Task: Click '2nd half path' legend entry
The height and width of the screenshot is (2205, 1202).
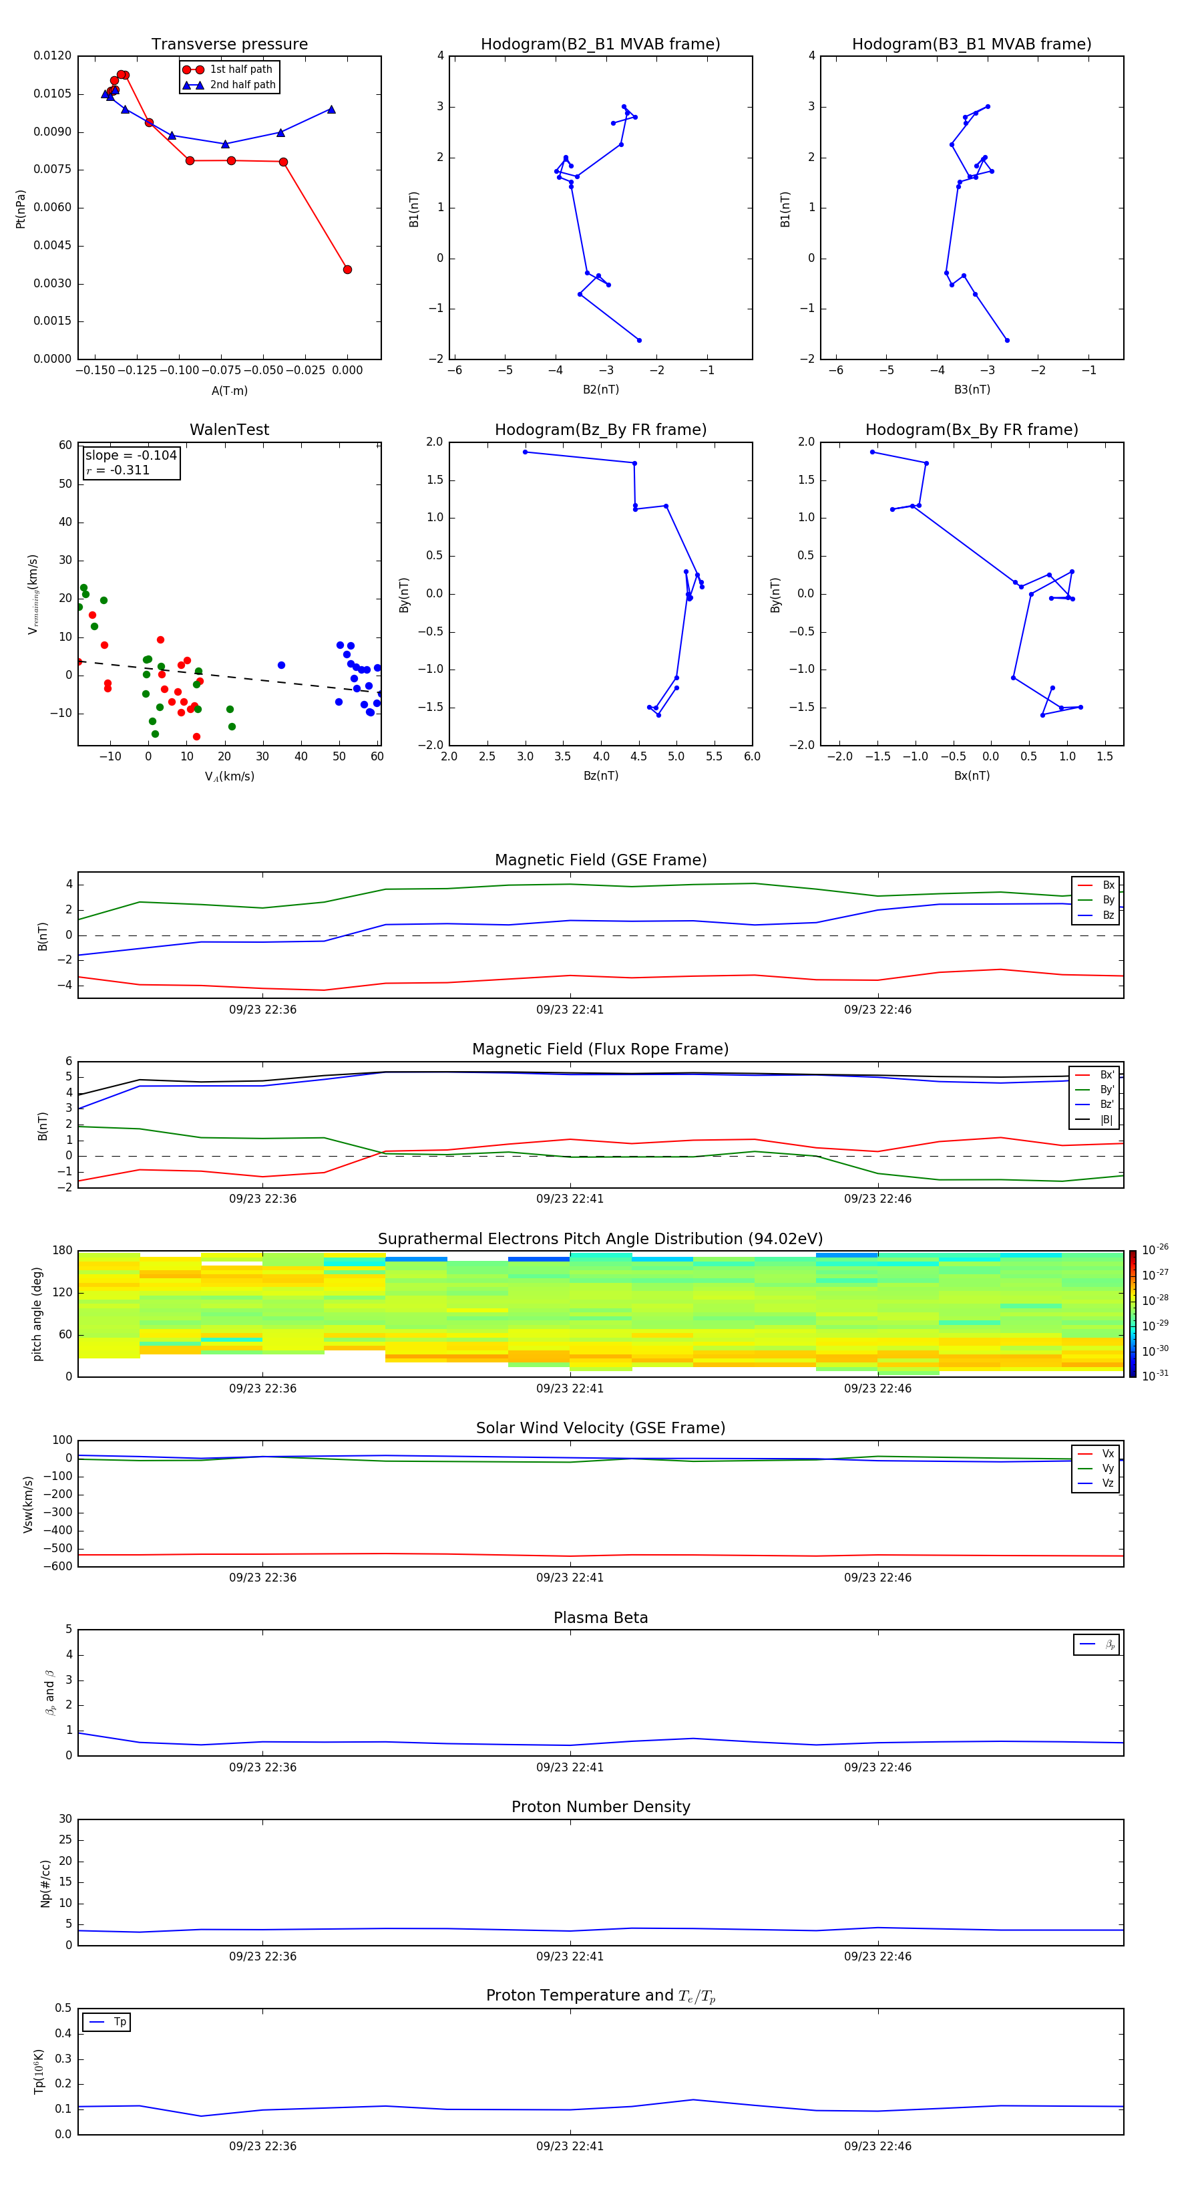Action: tap(229, 85)
